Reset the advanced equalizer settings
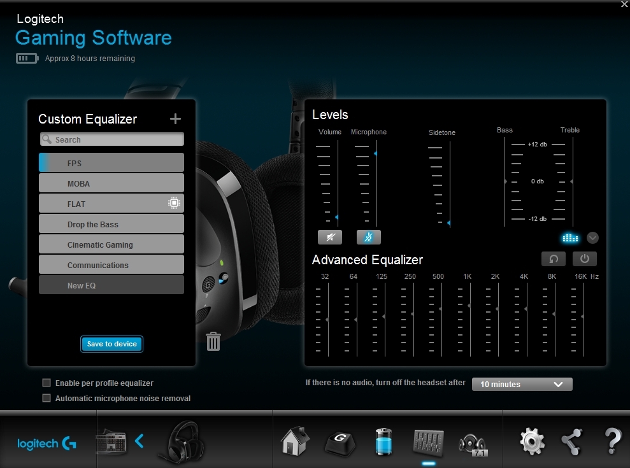This screenshot has width=630, height=468. click(x=554, y=259)
